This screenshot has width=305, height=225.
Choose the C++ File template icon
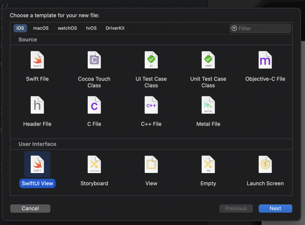pyautogui.click(x=151, y=105)
